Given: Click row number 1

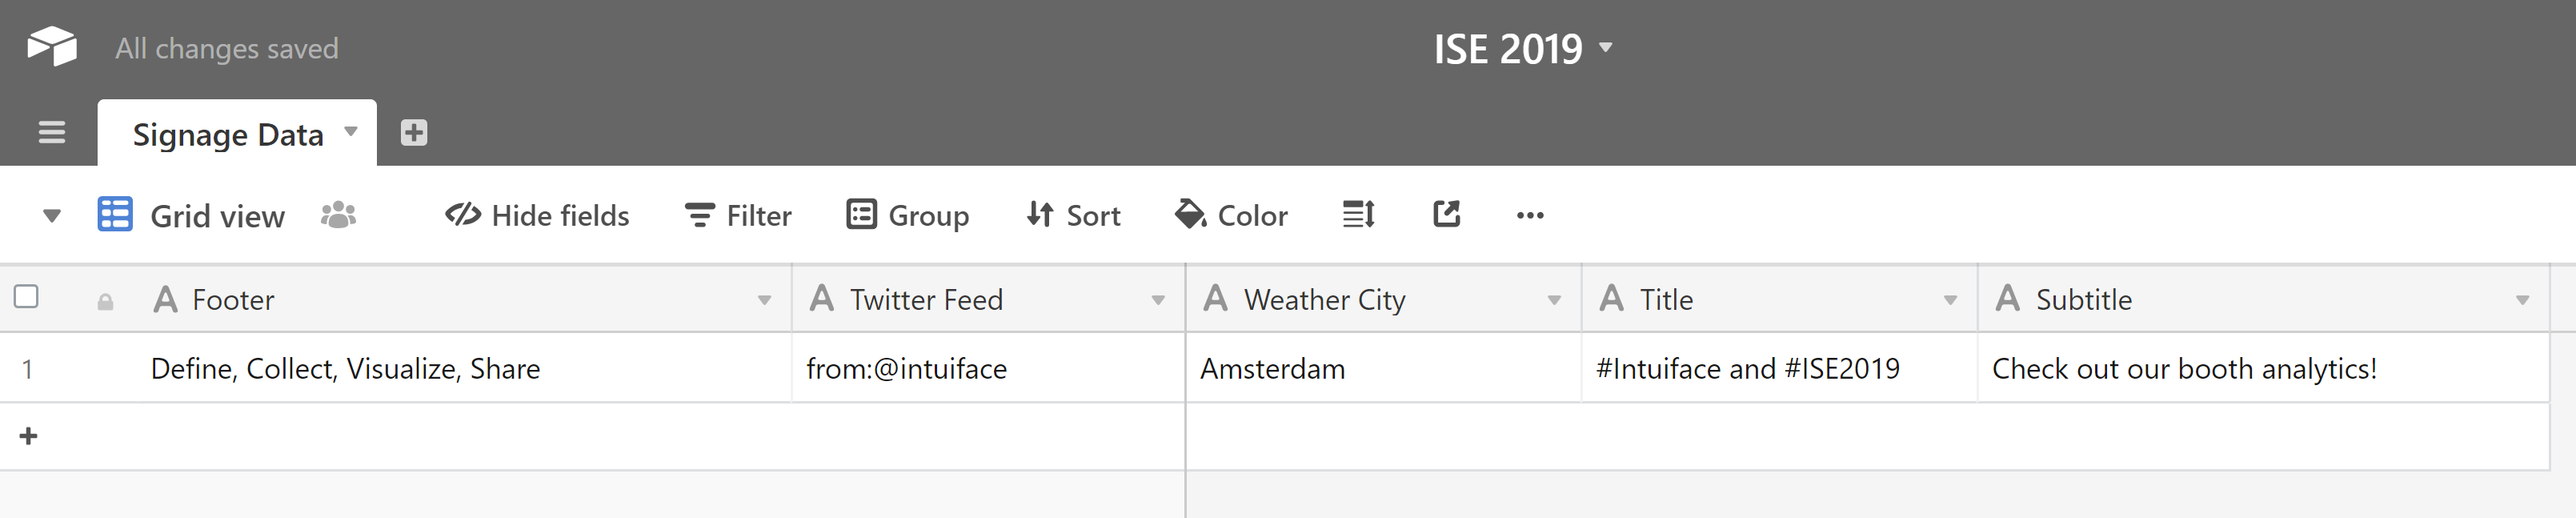Looking at the screenshot, I should tap(28, 369).
